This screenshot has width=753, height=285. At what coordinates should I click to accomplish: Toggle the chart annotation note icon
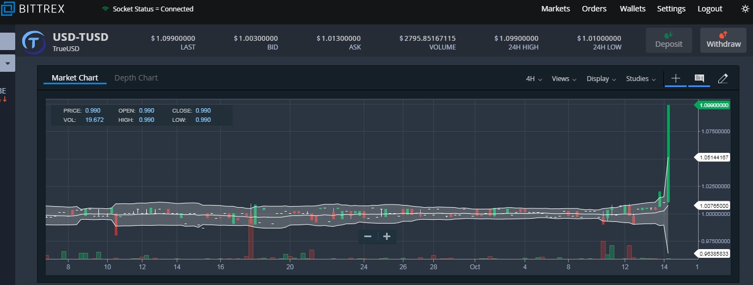[699, 78]
